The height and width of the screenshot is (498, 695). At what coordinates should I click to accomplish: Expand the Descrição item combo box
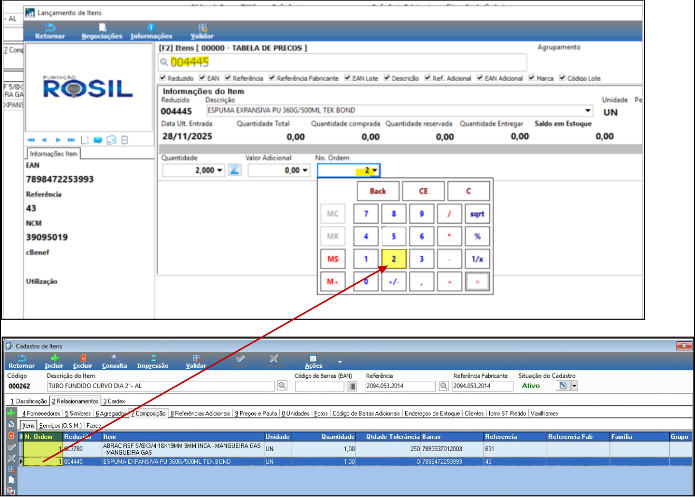pyautogui.click(x=588, y=110)
